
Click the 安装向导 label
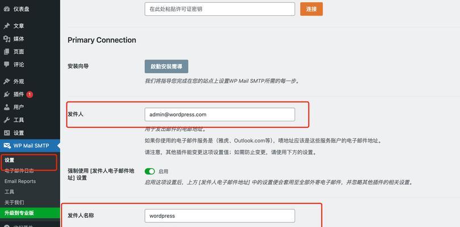click(78, 66)
